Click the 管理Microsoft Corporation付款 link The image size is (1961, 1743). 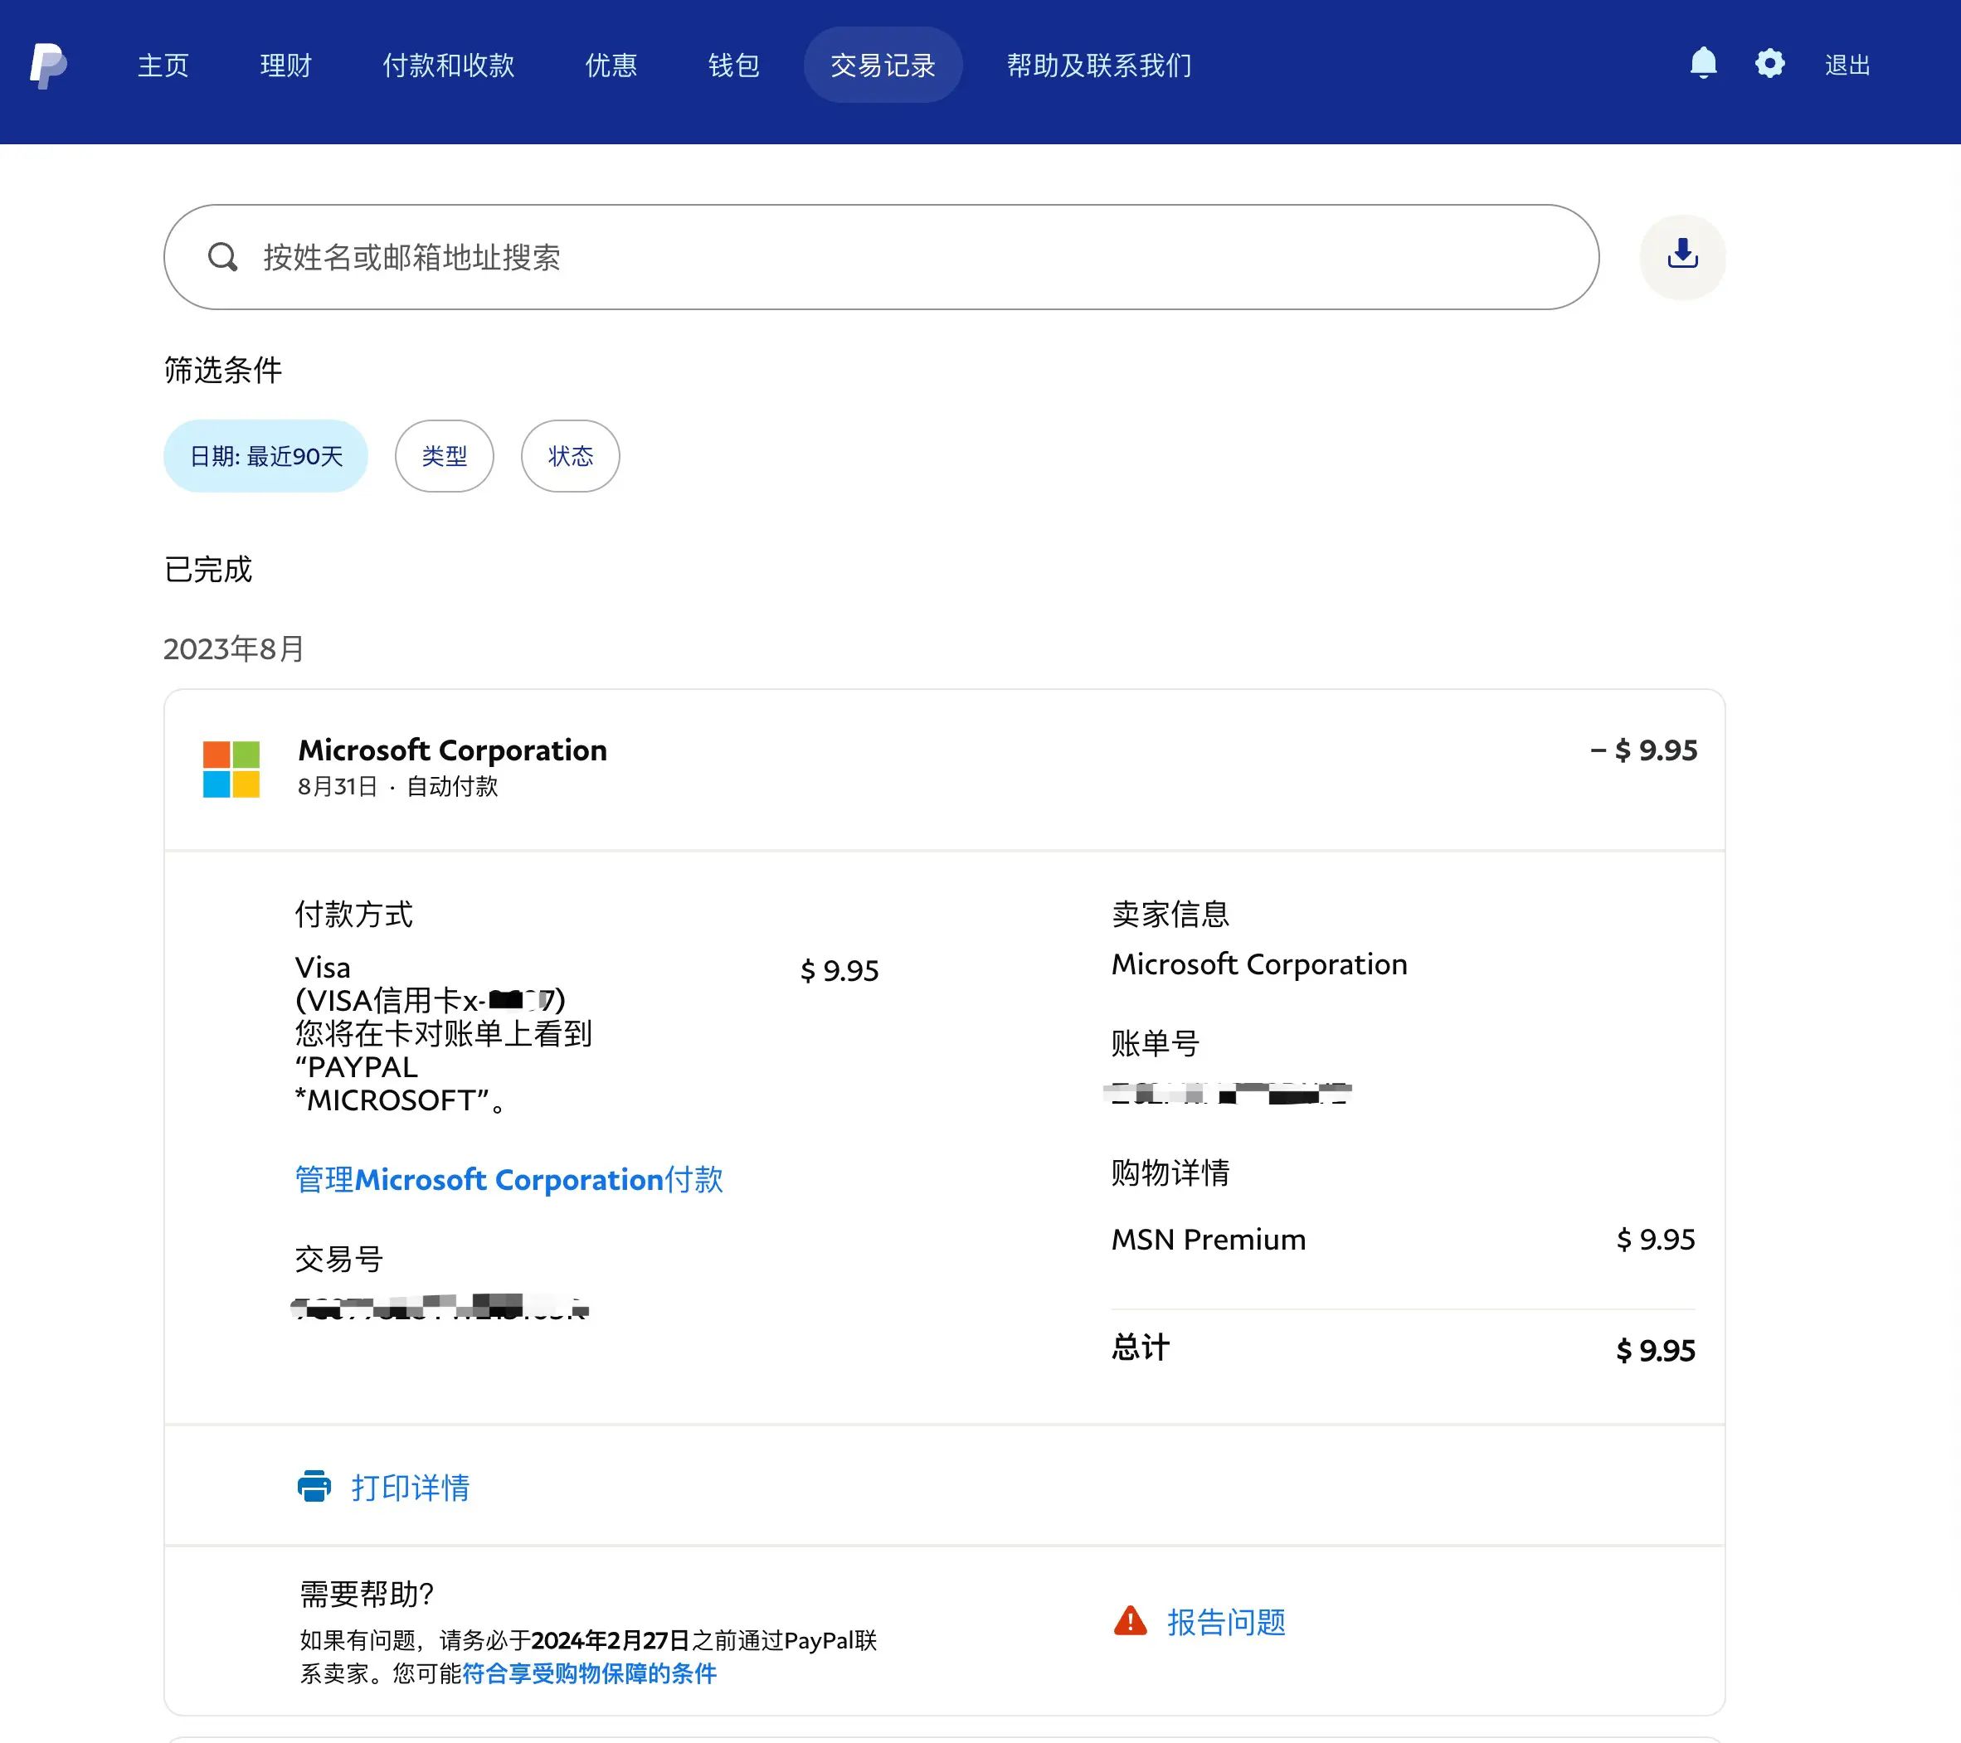pyautogui.click(x=508, y=1179)
